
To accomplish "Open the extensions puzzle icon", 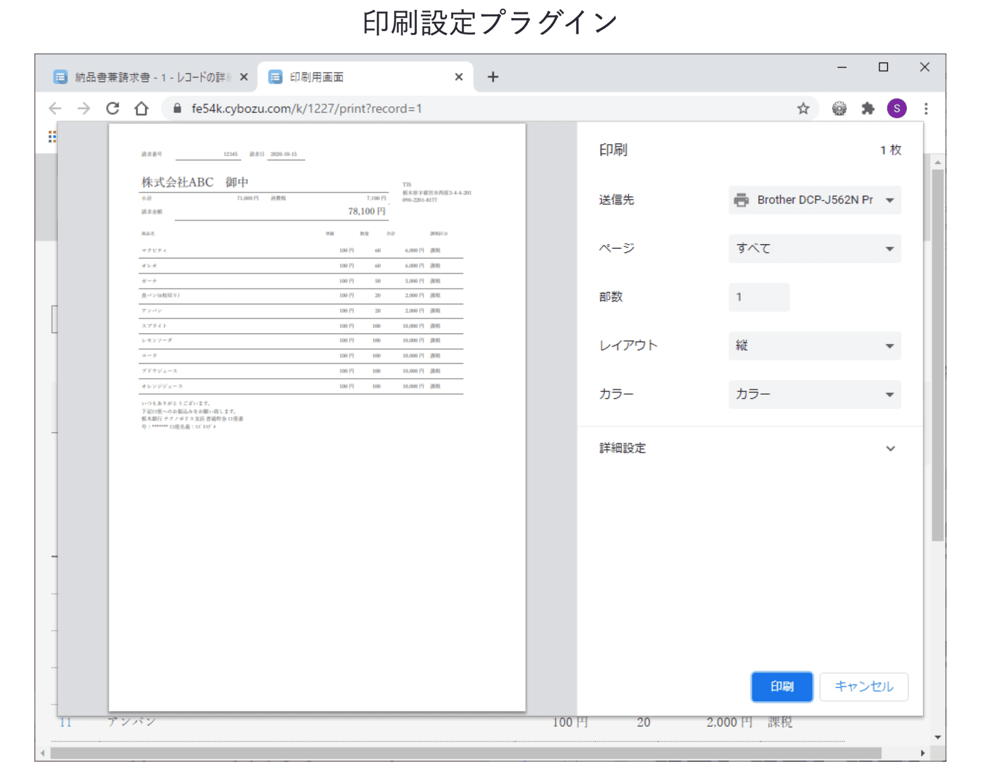I will 868,109.
